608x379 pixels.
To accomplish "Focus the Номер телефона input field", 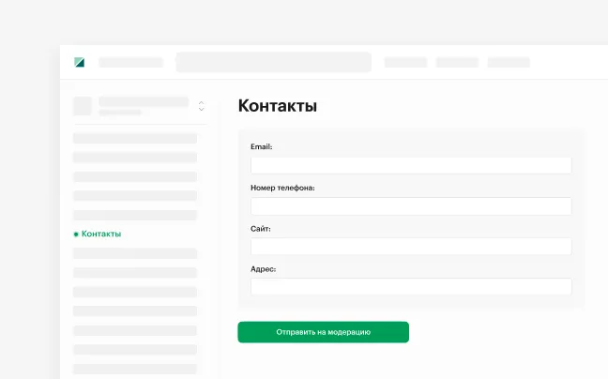I will 411,206.
